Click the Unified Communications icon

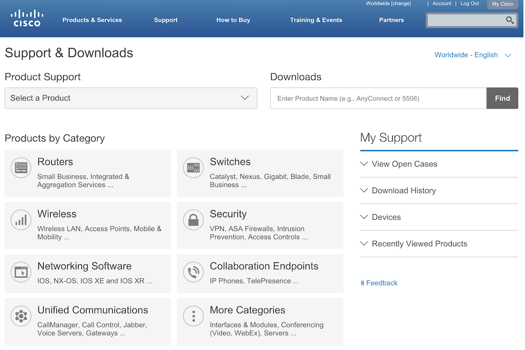21,316
